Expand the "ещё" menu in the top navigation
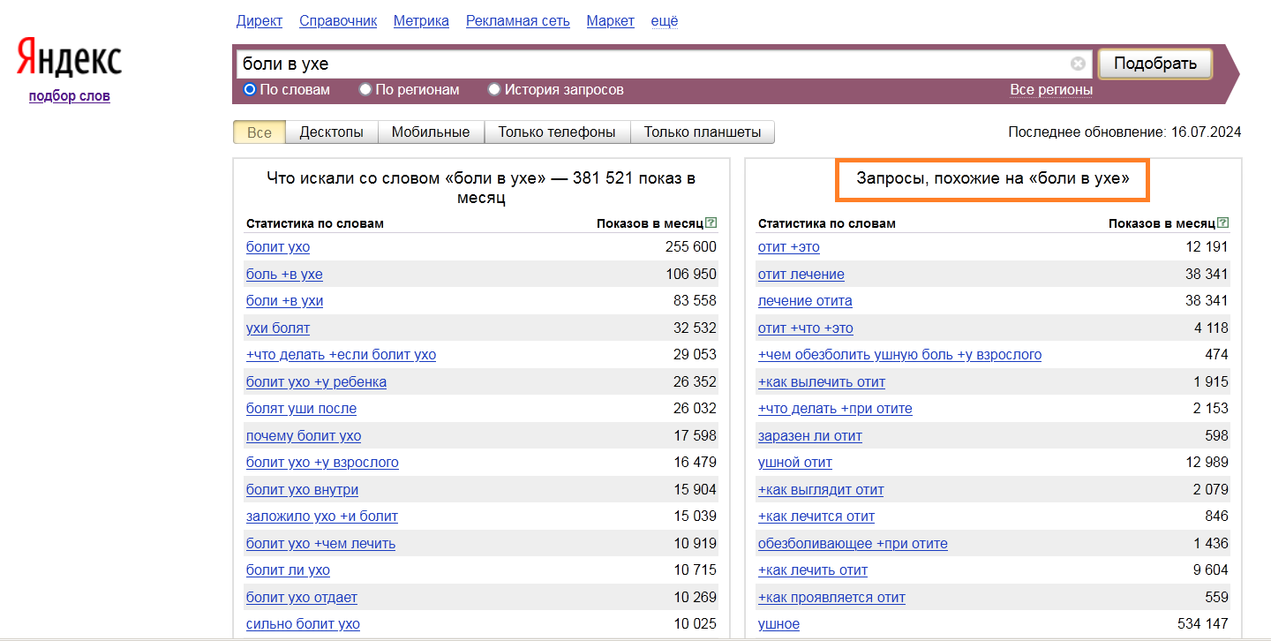Image resolution: width=1271 pixels, height=641 pixels. 664,20
